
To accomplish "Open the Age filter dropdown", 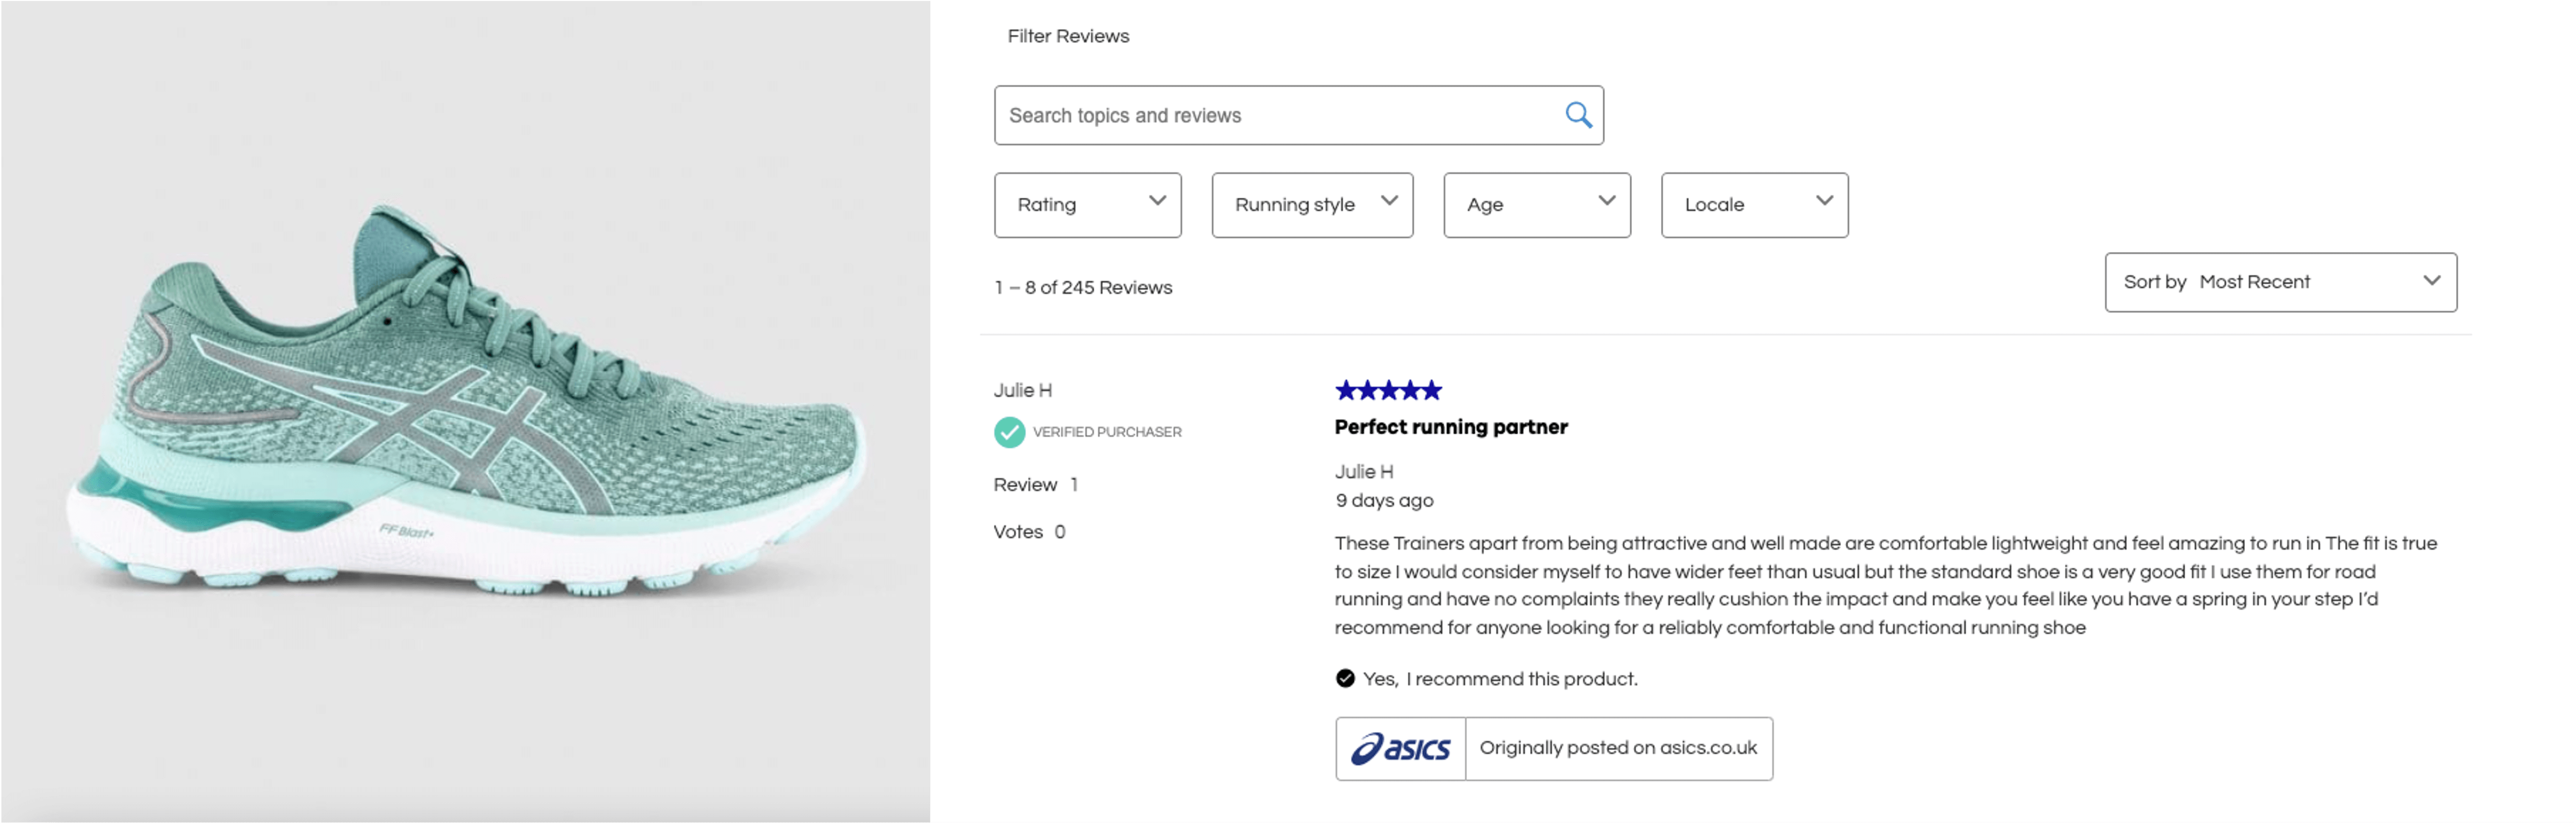I will point(1536,205).
